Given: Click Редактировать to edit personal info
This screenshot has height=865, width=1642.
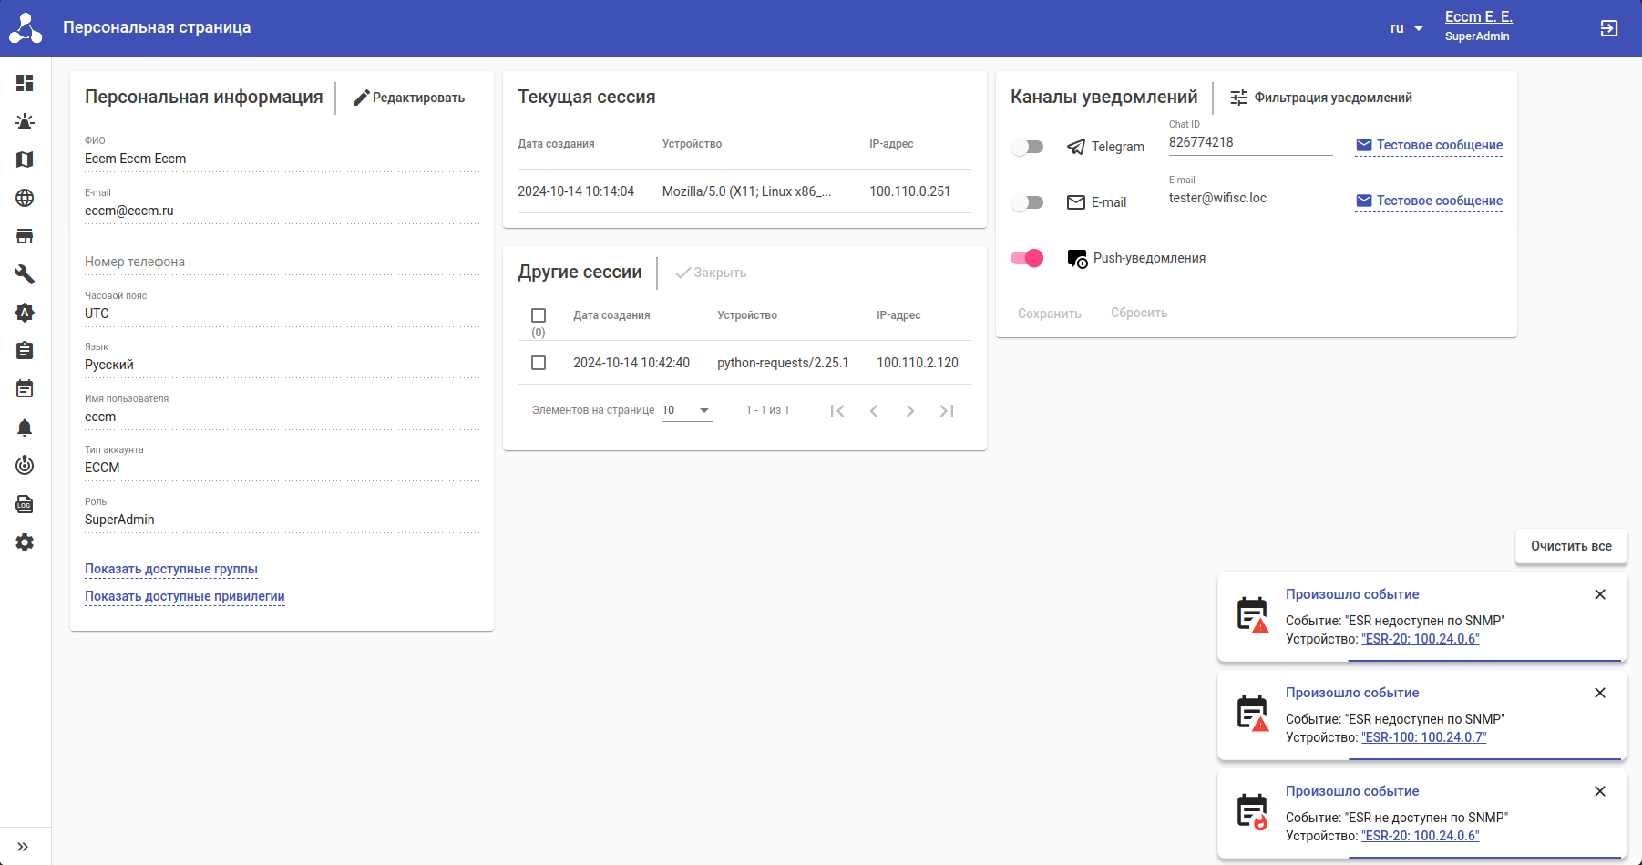Looking at the screenshot, I should coord(409,98).
